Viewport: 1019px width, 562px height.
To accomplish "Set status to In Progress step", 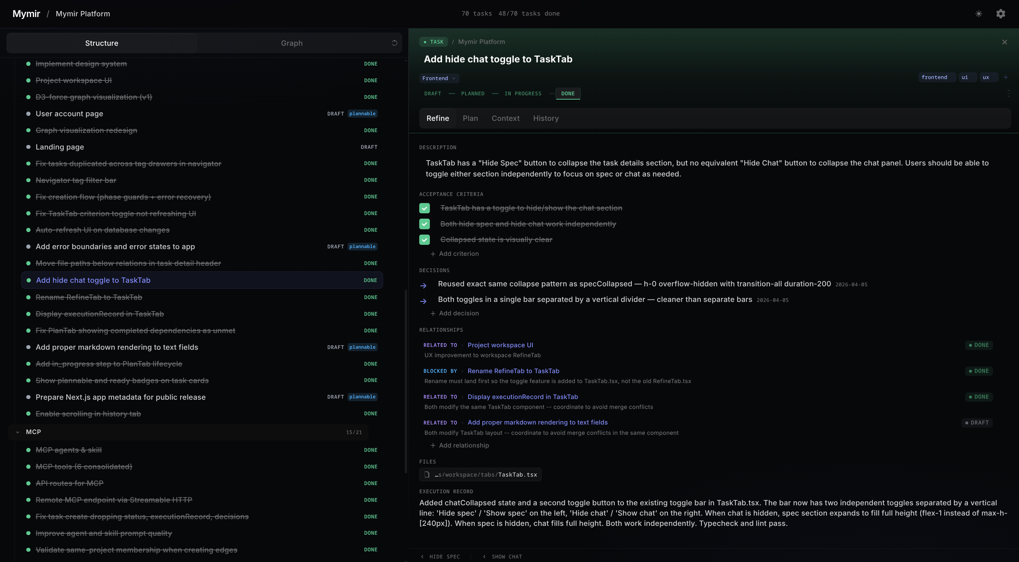I will click(x=522, y=94).
